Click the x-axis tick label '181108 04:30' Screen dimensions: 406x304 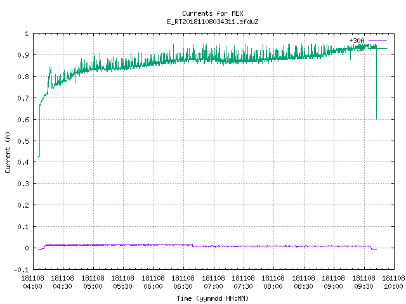point(63,282)
